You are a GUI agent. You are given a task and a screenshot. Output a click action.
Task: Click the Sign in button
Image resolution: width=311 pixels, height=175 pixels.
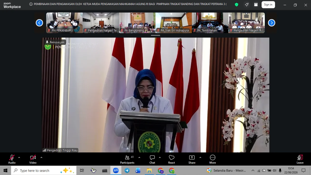pos(268,5)
